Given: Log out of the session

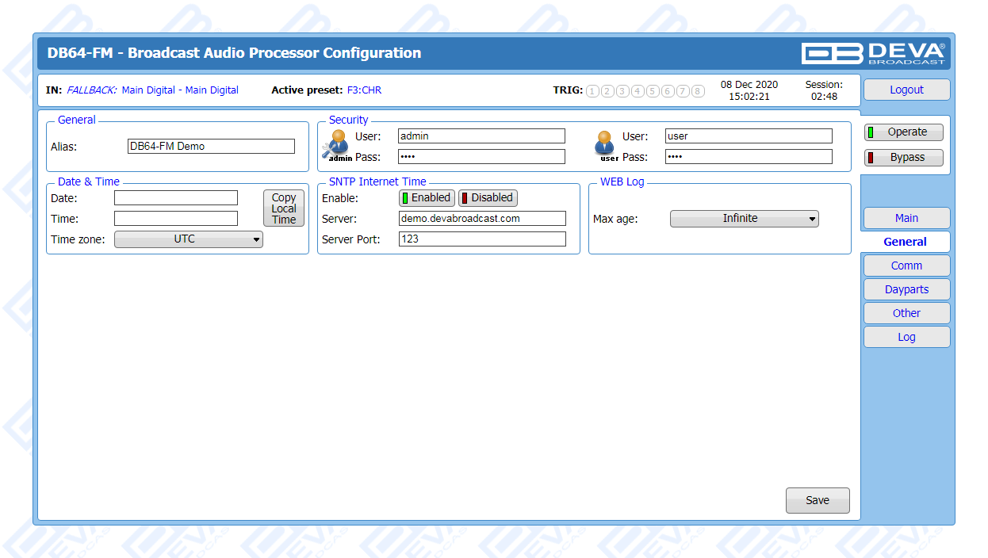Looking at the screenshot, I should pos(906,90).
